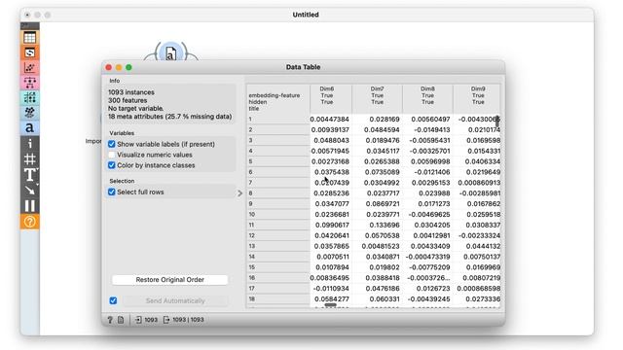Viewport: 623px width, 350px height.
Task: Click cell value -0.0110934
Action: pyautogui.click(x=331, y=289)
